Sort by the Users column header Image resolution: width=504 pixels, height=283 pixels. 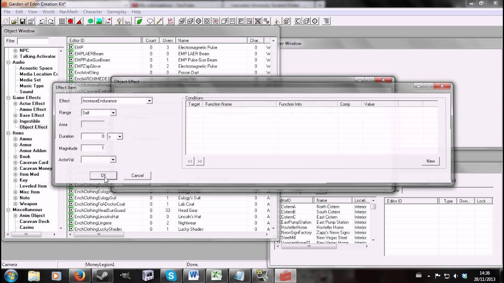coord(168,40)
